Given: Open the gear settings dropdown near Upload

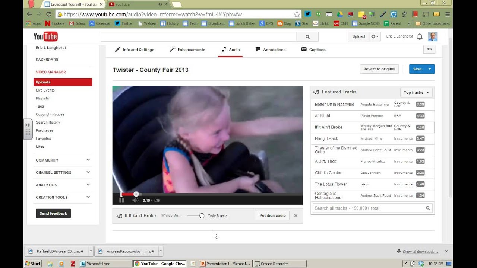Looking at the screenshot, I should pos(375,36).
